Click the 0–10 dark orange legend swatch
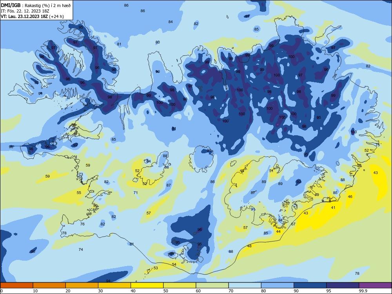The width and height of the screenshot is (392, 294). [16, 285]
